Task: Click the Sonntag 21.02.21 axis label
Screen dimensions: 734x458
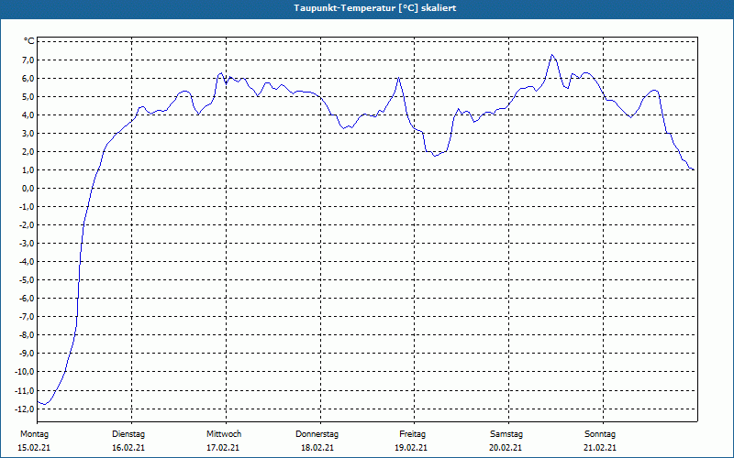Action: click(600, 441)
